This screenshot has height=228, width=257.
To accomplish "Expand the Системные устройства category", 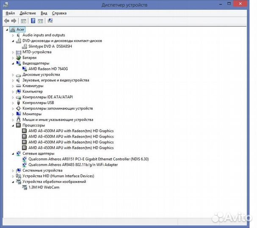I will pos(13,171).
